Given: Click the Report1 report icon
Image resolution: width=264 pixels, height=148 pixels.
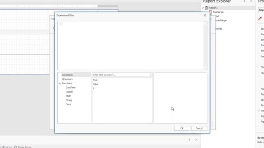Looking at the screenshot, I should (x=207, y=8).
